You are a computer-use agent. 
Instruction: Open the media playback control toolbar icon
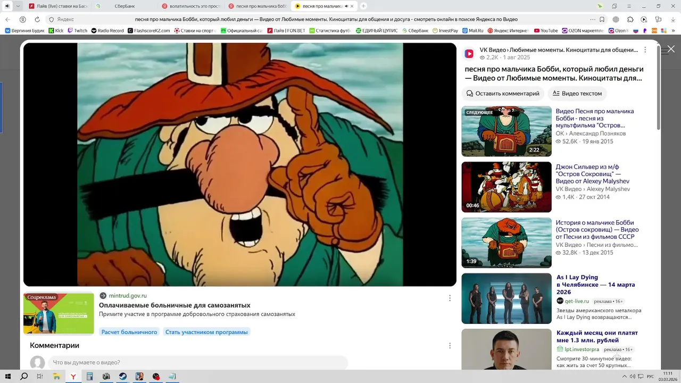[x=644, y=19]
